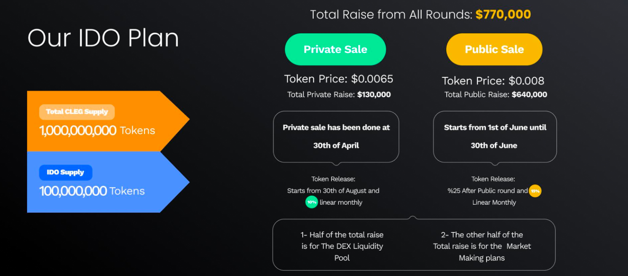Select the private sale 30th of April box

click(x=336, y=137)
